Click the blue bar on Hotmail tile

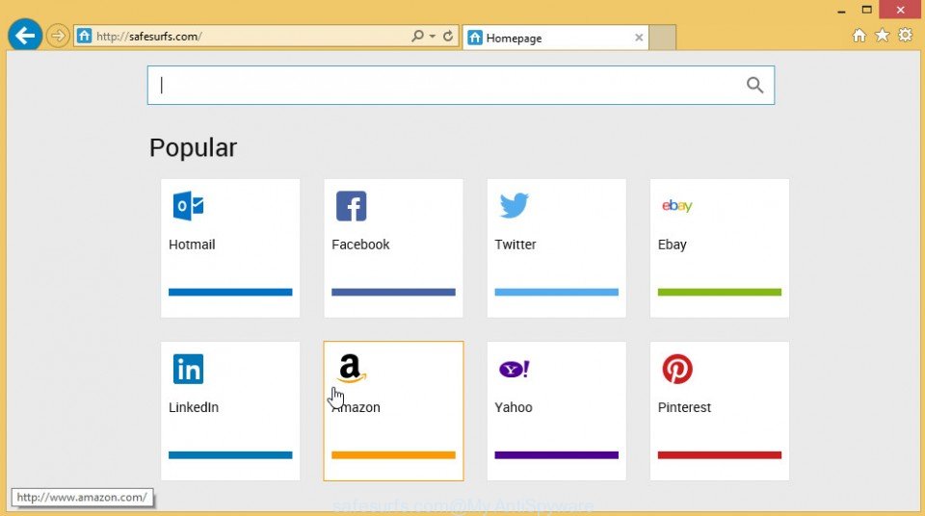(230, 292)
